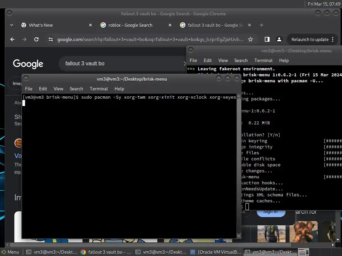Select Chrome fallout 3 taskbar entry
342x256 pixels.
(106, 252)
